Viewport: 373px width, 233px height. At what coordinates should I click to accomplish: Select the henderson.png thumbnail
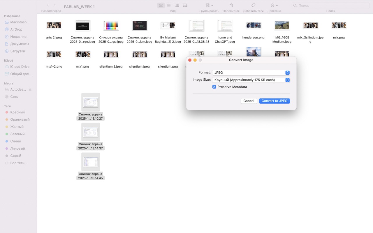tap(253, 26)
